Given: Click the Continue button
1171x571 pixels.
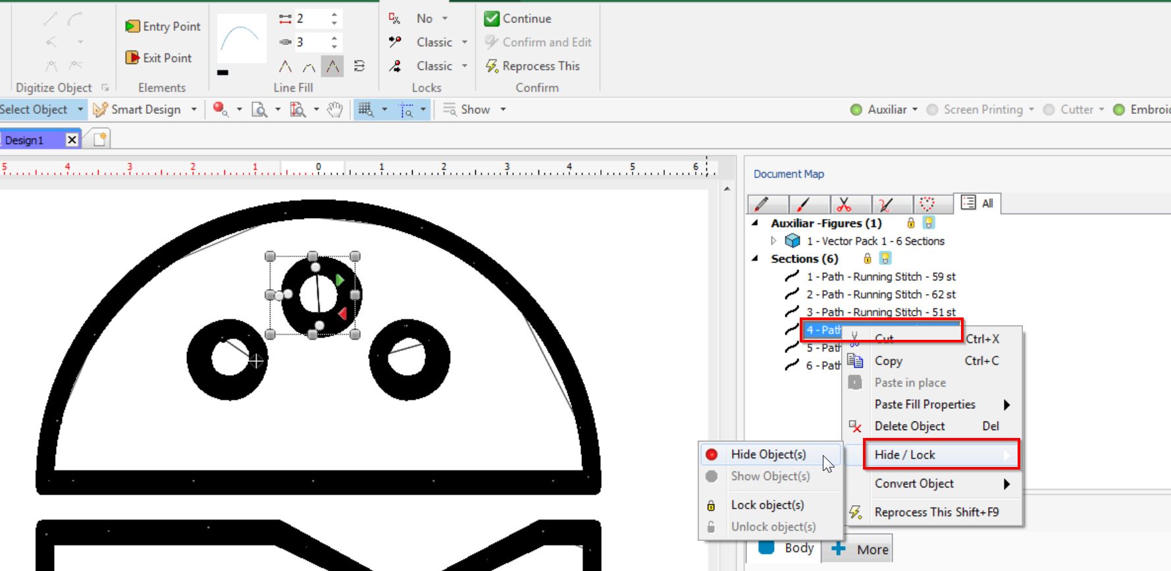Looking at the screenshot, I should (518, 19).
